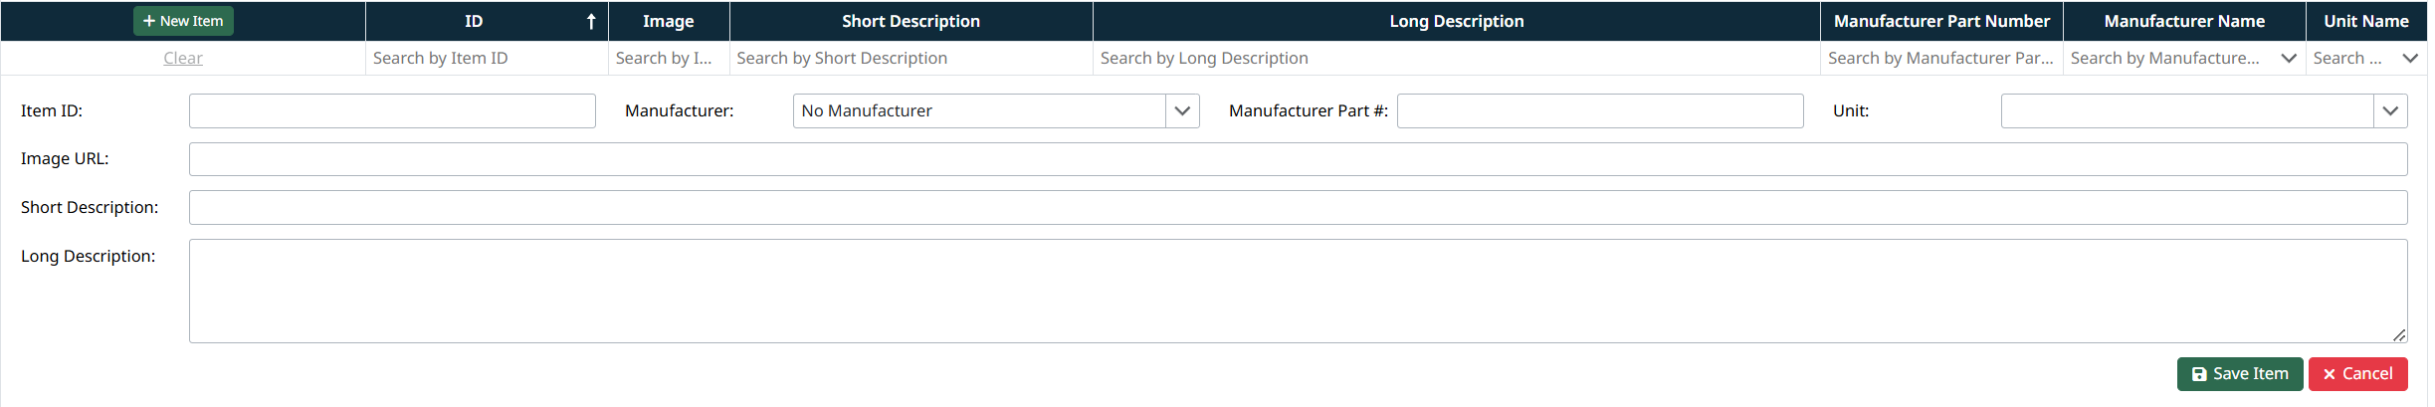Click into the Short Description field
The width and height of the screenshot is (2435, 407).
click(1298, 208)
